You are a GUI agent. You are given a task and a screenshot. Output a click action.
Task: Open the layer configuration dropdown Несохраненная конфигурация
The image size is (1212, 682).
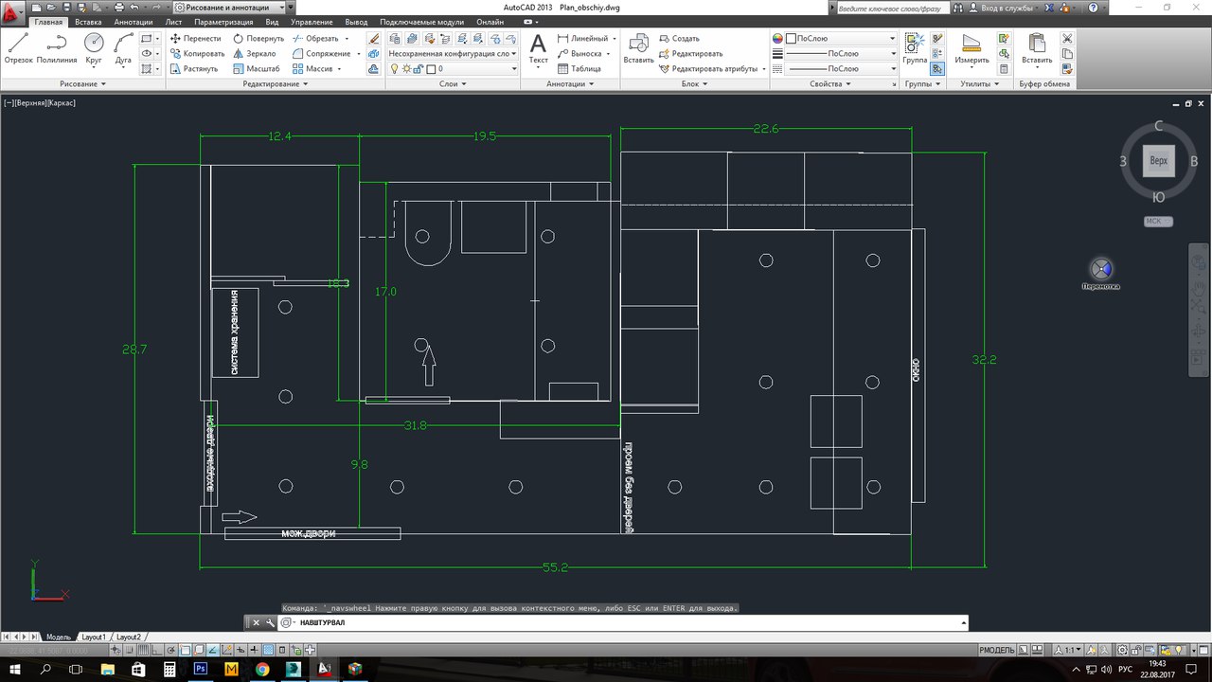[454, 54]
